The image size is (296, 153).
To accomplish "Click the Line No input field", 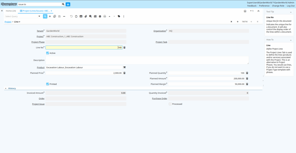I will [x=84, y=47].
